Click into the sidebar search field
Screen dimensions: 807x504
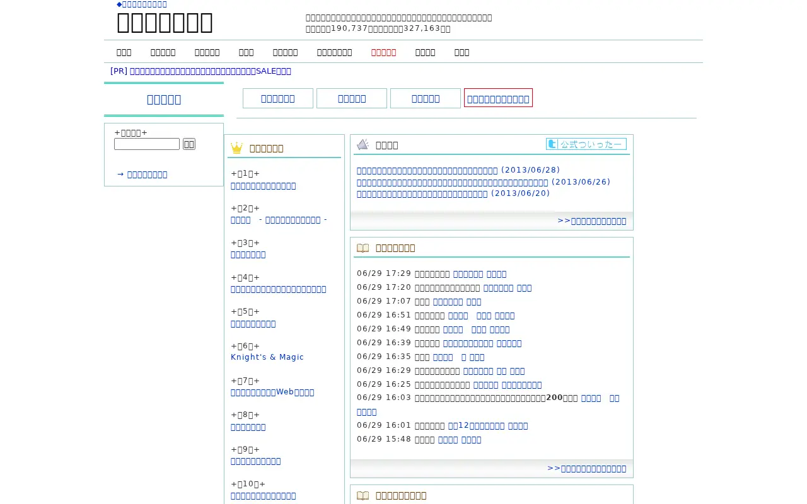coord(147,144)
